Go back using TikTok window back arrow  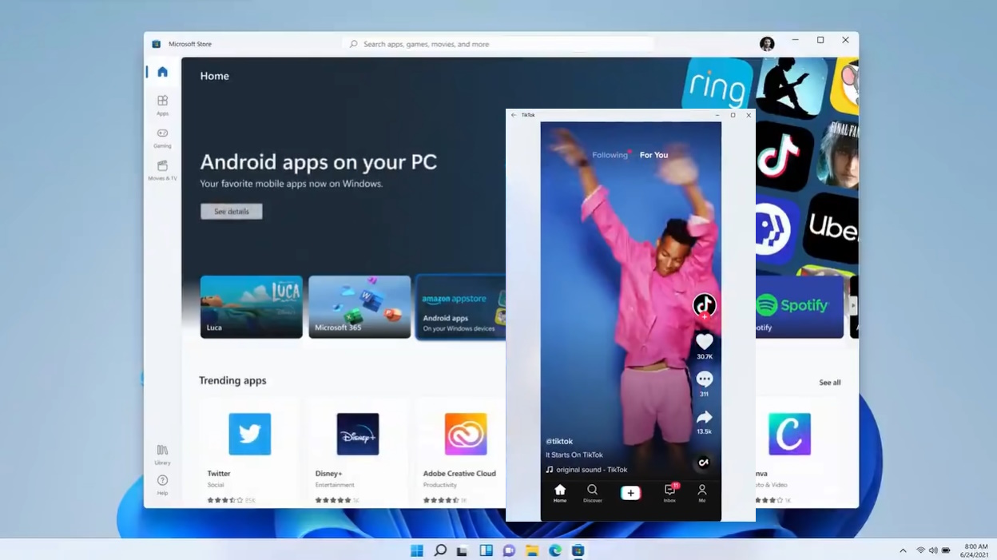514,115
